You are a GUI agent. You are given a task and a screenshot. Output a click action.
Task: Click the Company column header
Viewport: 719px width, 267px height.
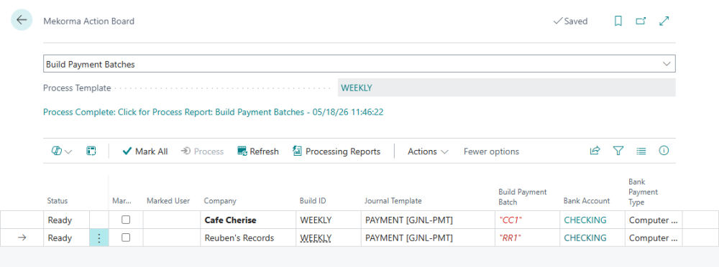220,200
